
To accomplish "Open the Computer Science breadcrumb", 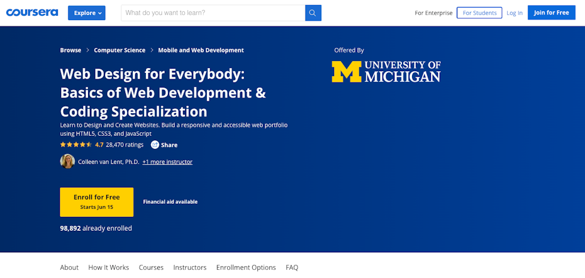I will pos(120,50).
